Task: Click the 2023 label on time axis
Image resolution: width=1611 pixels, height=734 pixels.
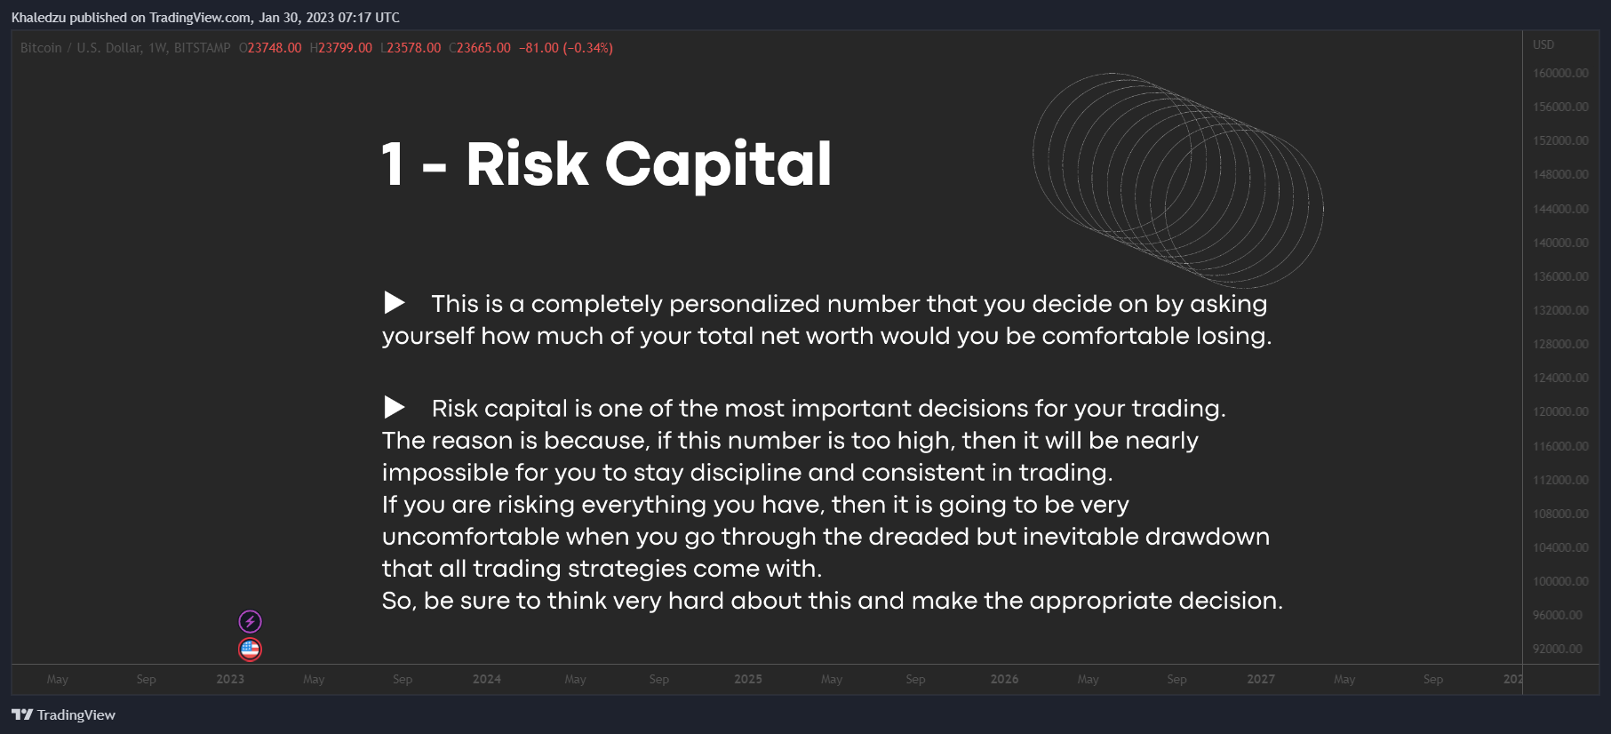Action: click(230, 679)
